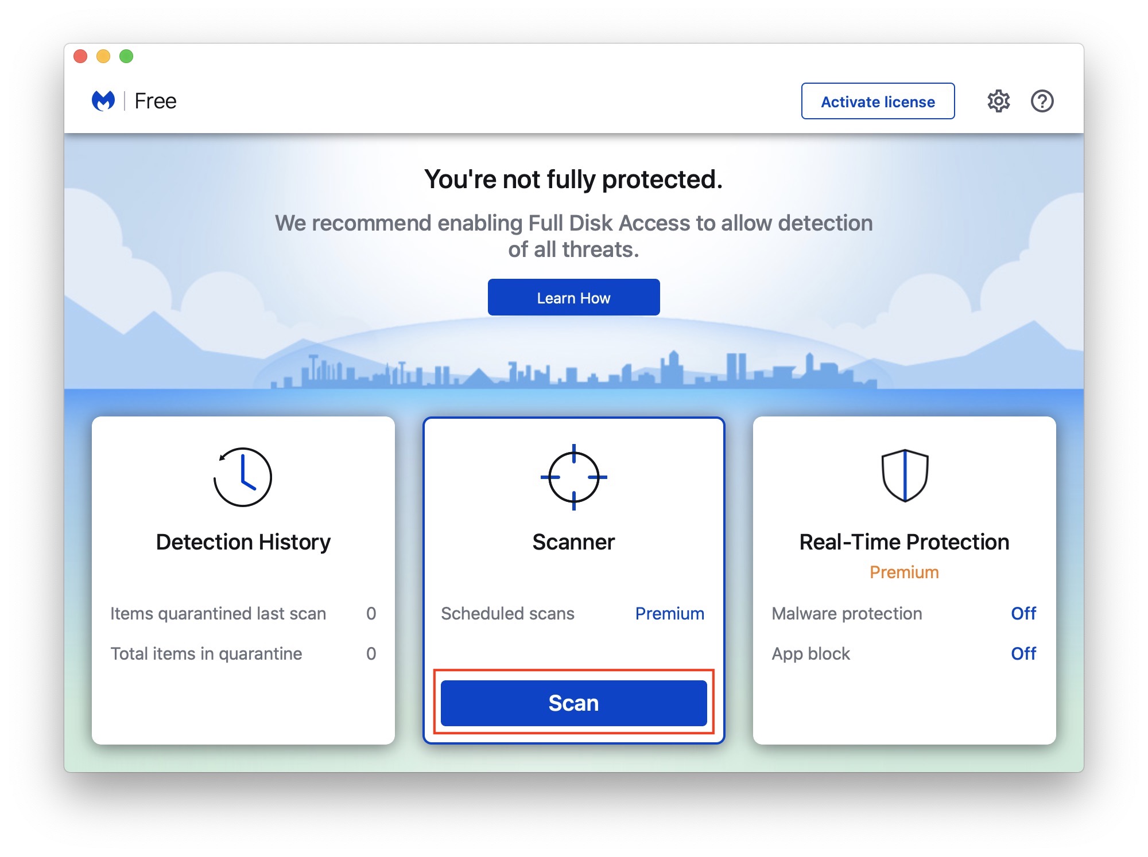Image resolution: width=1148 pixels, height=857 pixels.
Task: Toggle App block Off status
Action: point(1023,653)
